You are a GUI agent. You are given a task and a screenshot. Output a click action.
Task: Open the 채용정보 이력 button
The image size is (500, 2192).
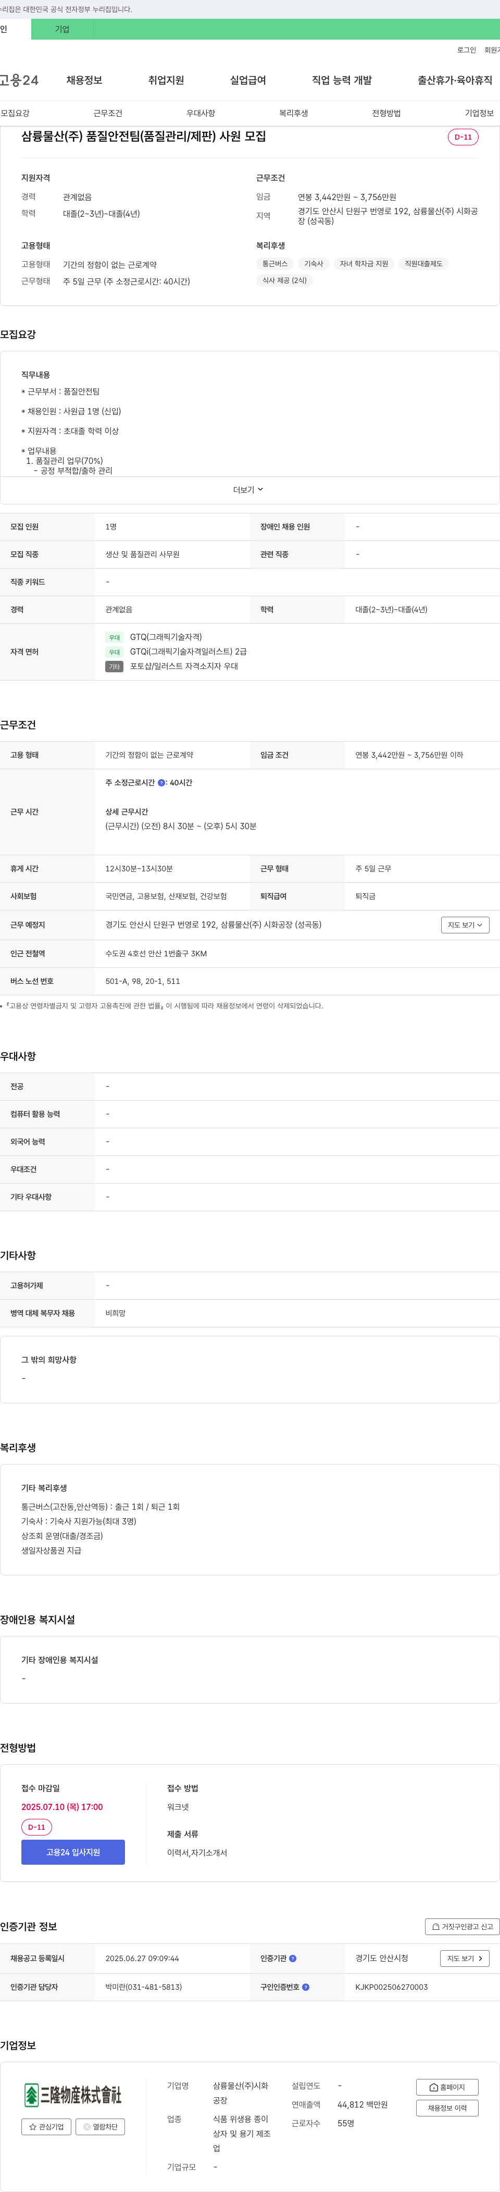447,2108
